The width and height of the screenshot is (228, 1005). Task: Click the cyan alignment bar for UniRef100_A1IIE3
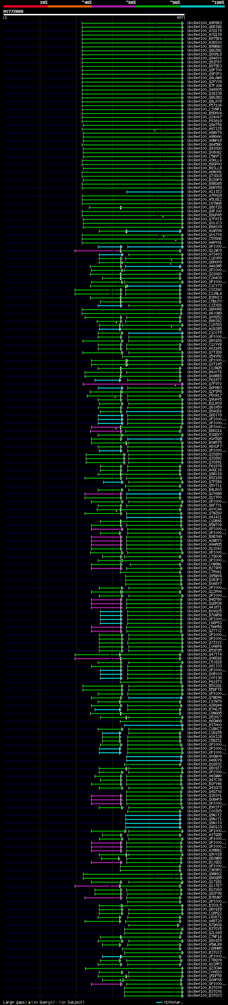point(155,192)
